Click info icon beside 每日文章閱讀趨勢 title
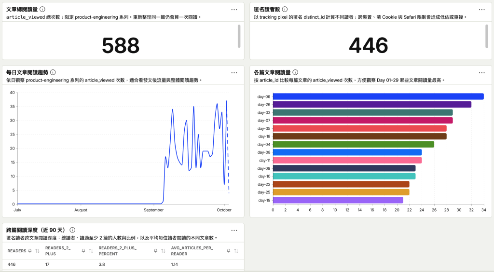Image resolution: width=494 pixels, height=272 pixels. (x=53, y=72)
